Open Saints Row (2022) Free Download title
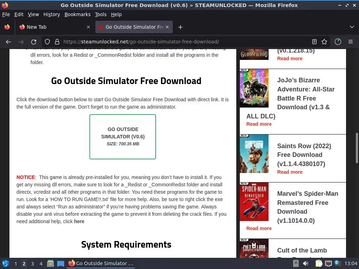Screen dimensions: 359x269 tap(304, 155)
